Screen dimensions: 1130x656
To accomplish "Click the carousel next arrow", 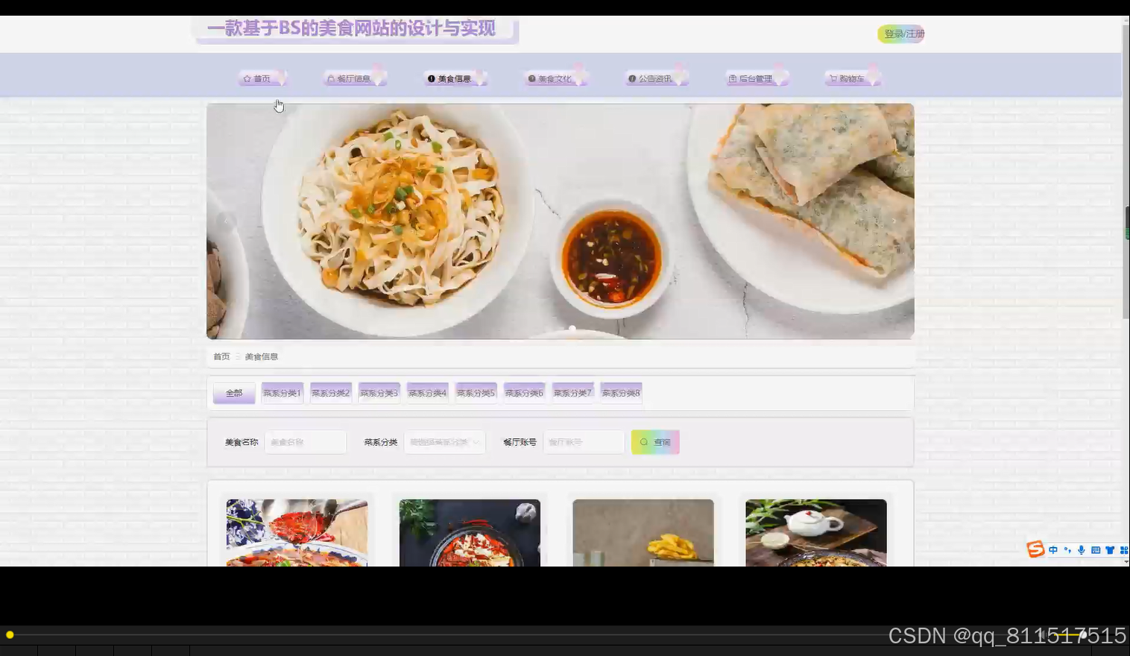I will point(894,221).
